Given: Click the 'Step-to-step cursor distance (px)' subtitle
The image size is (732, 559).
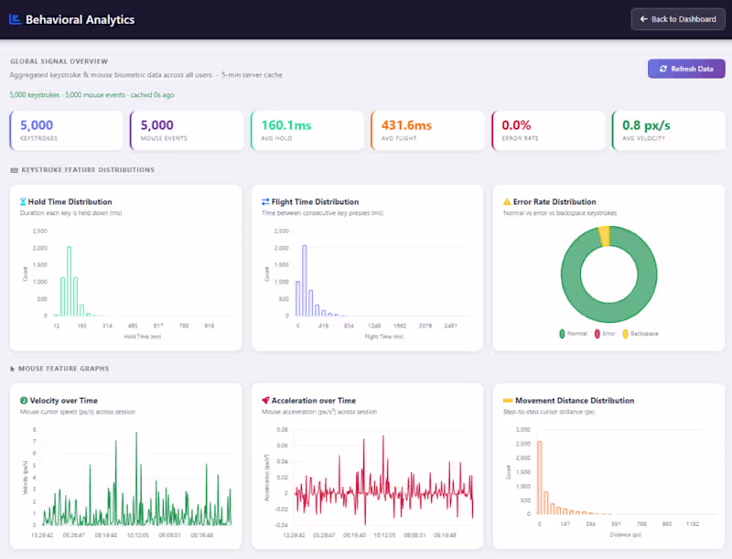Looking at the screenshot, I should coord(549,412).
